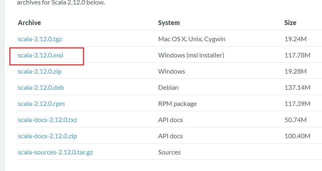Image resolution: width=322 pixels, height=171 pixels.
Task: Click the System column header
Action: tap(169, 23)
